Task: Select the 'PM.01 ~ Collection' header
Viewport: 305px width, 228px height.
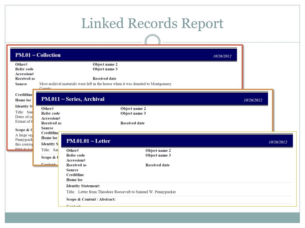Action: (x=38, y=55)
